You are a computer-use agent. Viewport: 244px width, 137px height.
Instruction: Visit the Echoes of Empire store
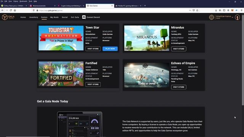pyautogui.click(x=179, y=87)
